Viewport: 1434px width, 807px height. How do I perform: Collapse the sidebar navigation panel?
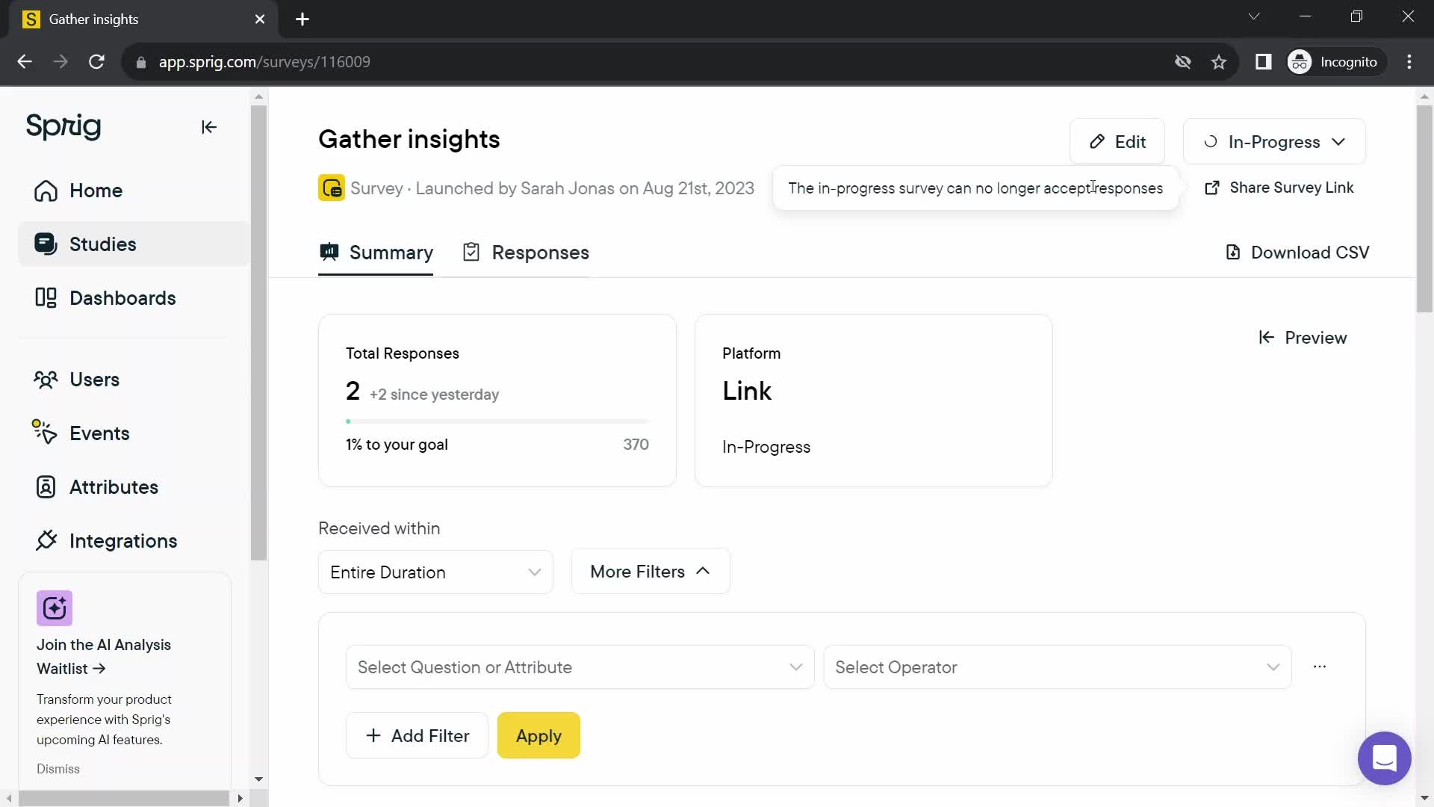pyautogui.click(x=208, y=126)
